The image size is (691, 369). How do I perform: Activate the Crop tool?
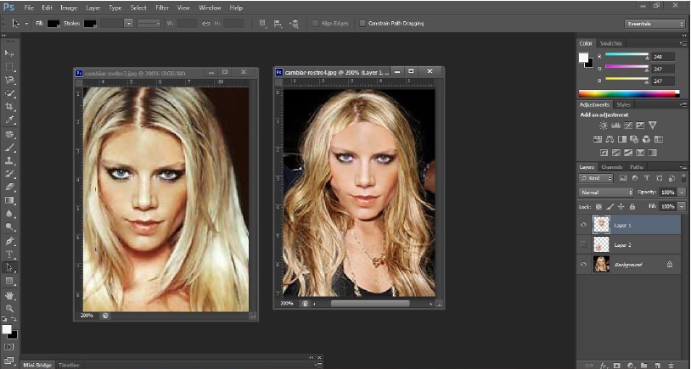click(9, 106)
